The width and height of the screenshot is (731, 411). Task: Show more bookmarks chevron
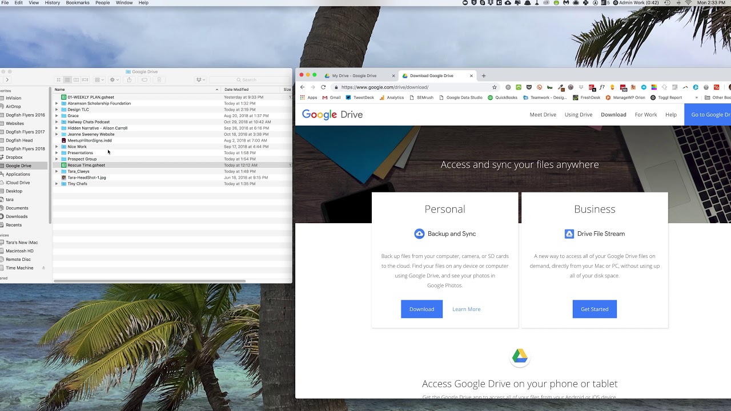pyautogui.click(x=696, y=98)
